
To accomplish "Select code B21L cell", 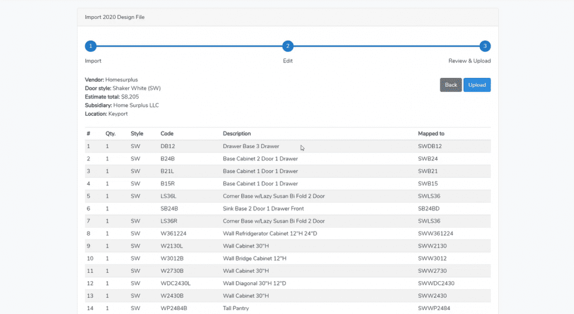I will click(x=167, y=171).
